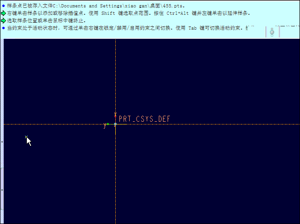Click the red y-axis endpoint of csys

(x=115, y=116)
